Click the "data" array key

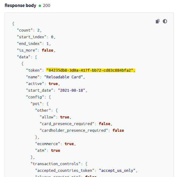[x=24, y=57]
